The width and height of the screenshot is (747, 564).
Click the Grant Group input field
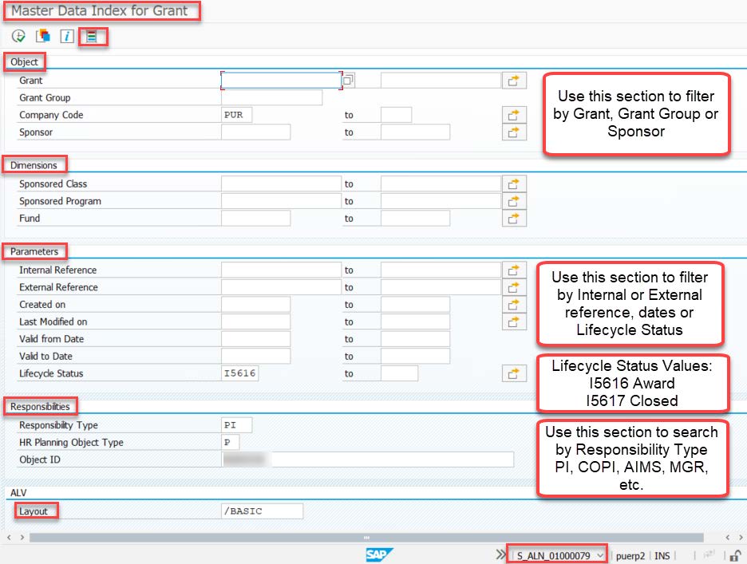271,97
